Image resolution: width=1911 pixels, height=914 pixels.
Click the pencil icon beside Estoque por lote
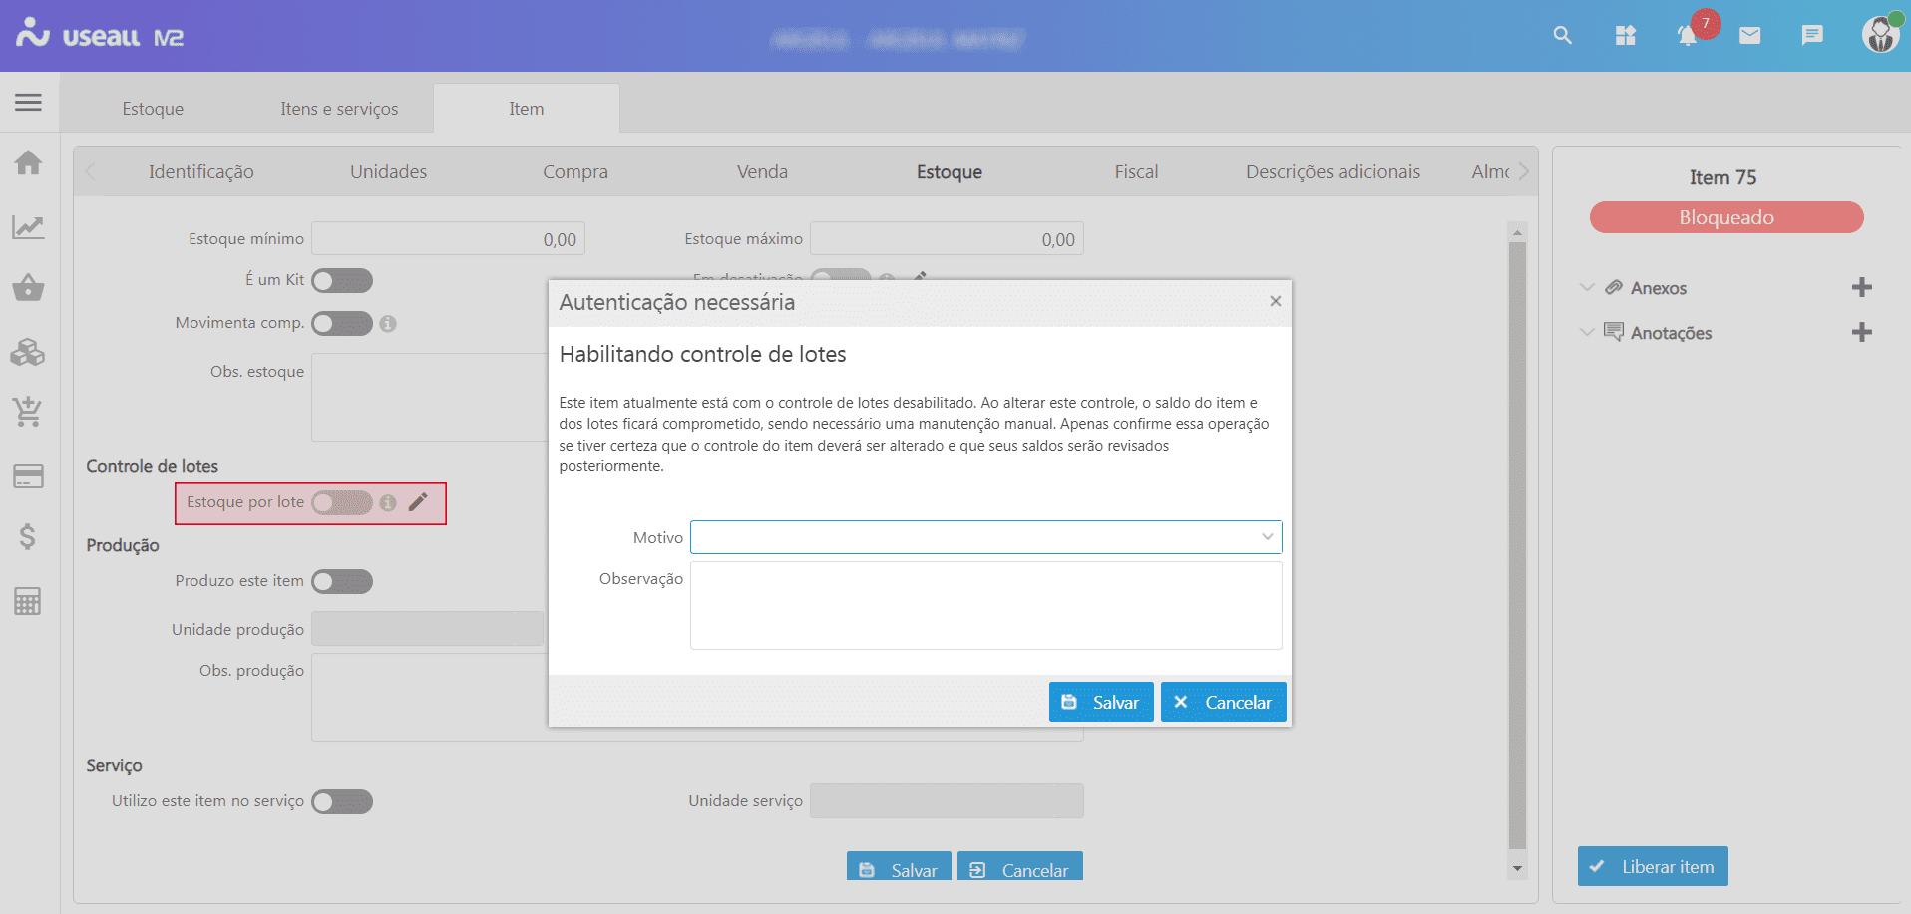coord(418,502)
